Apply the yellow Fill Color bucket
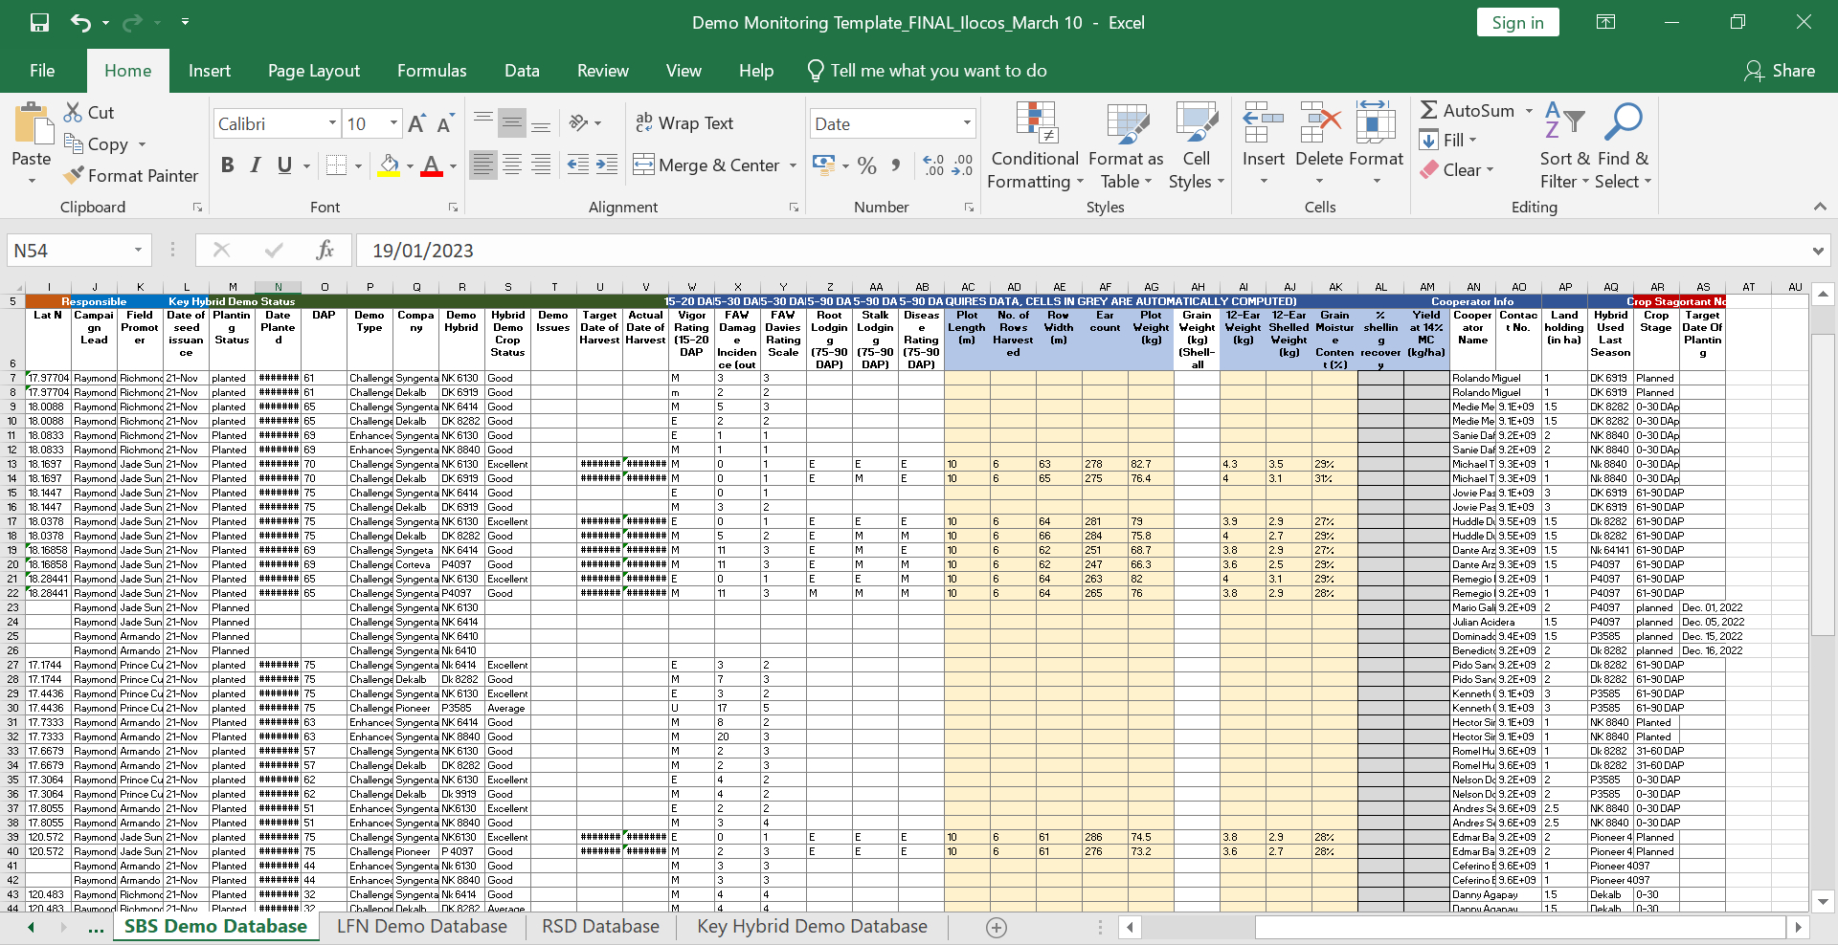Viewport: 1838px width, 945px height. [389, 165]
